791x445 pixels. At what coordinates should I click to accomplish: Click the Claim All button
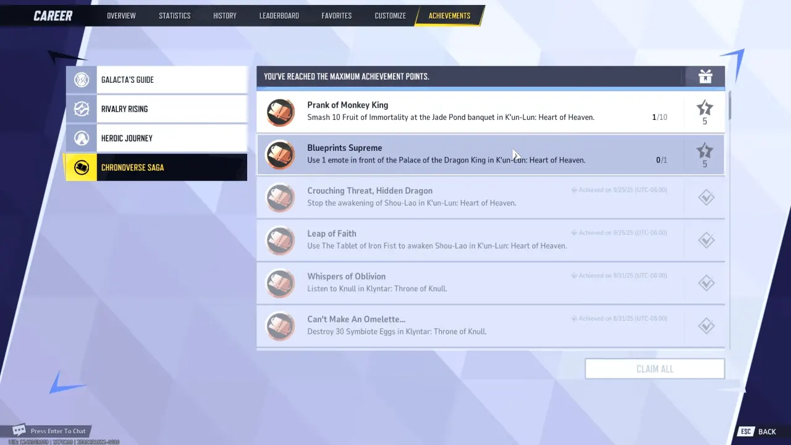point(654,369)
